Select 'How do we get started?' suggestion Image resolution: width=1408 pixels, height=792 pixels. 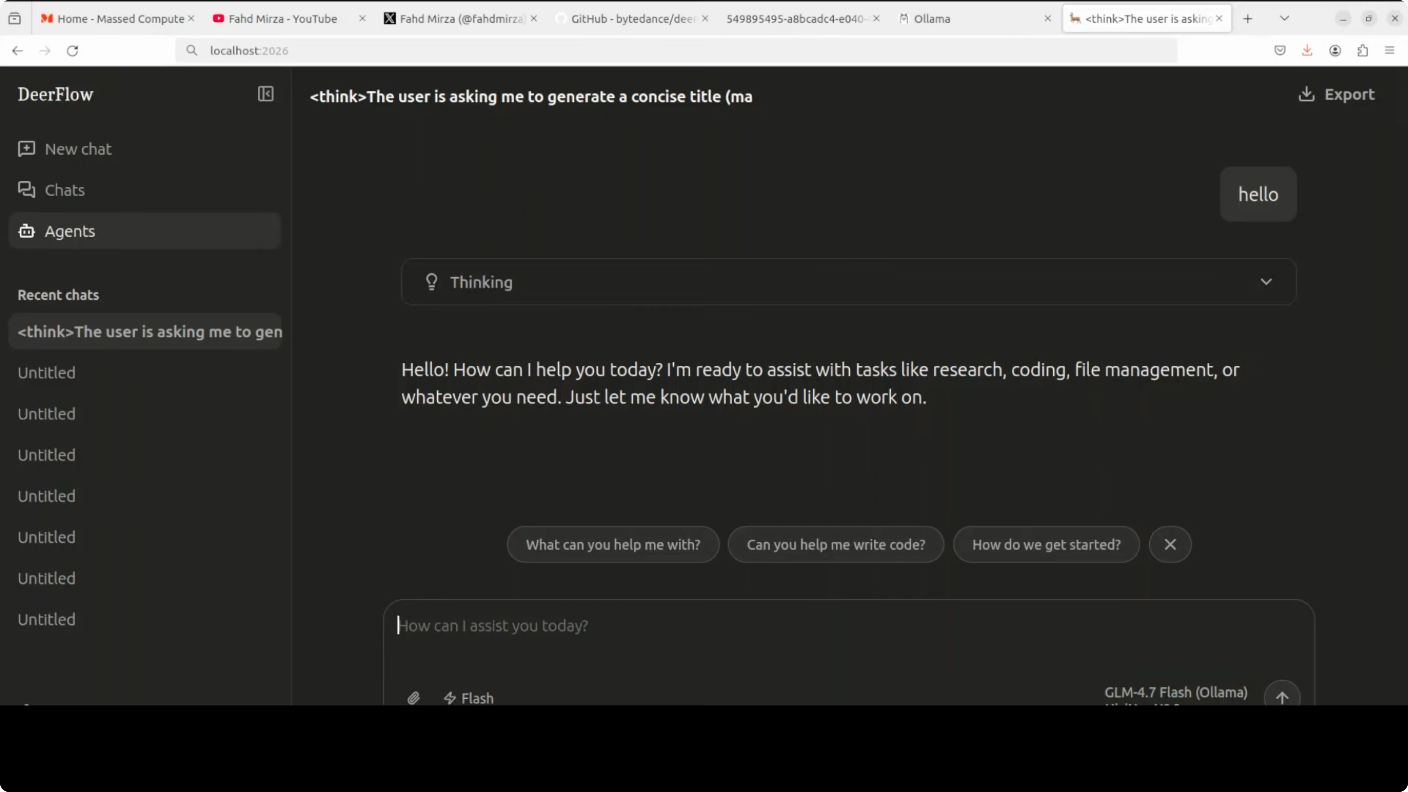click(1046, 544)
